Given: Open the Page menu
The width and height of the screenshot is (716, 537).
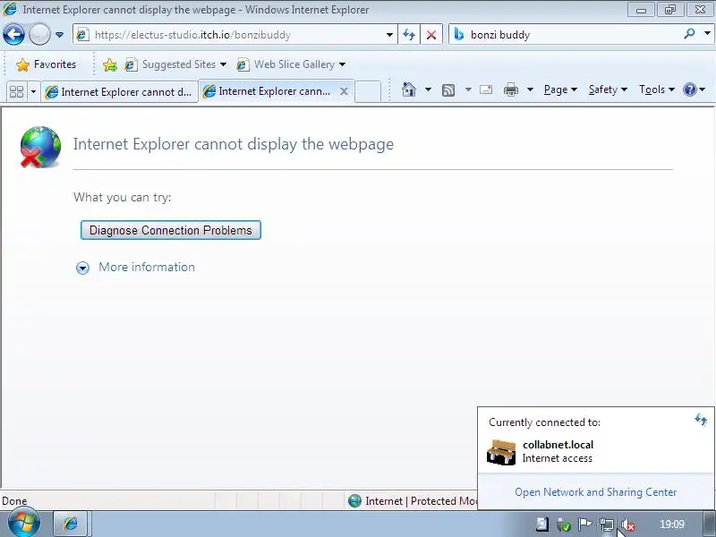Looking at the screenshot, I should 560,89.
